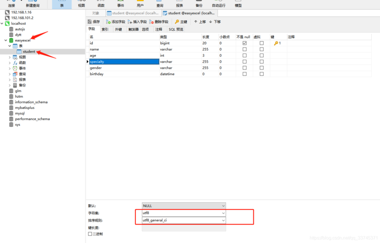The height and width of the screenshot is (243, 380).
Task: Expand the 函数 functions node
Action: 10,63
